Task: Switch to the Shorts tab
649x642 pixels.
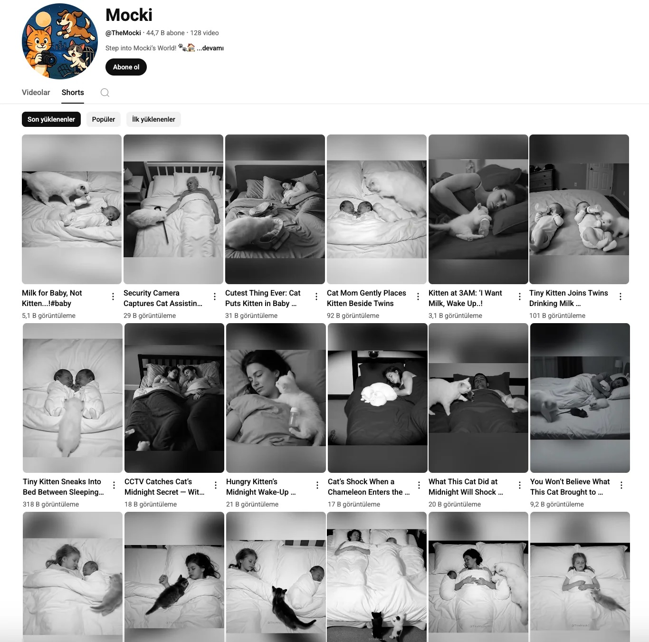Action: click(x=73, y=93)
